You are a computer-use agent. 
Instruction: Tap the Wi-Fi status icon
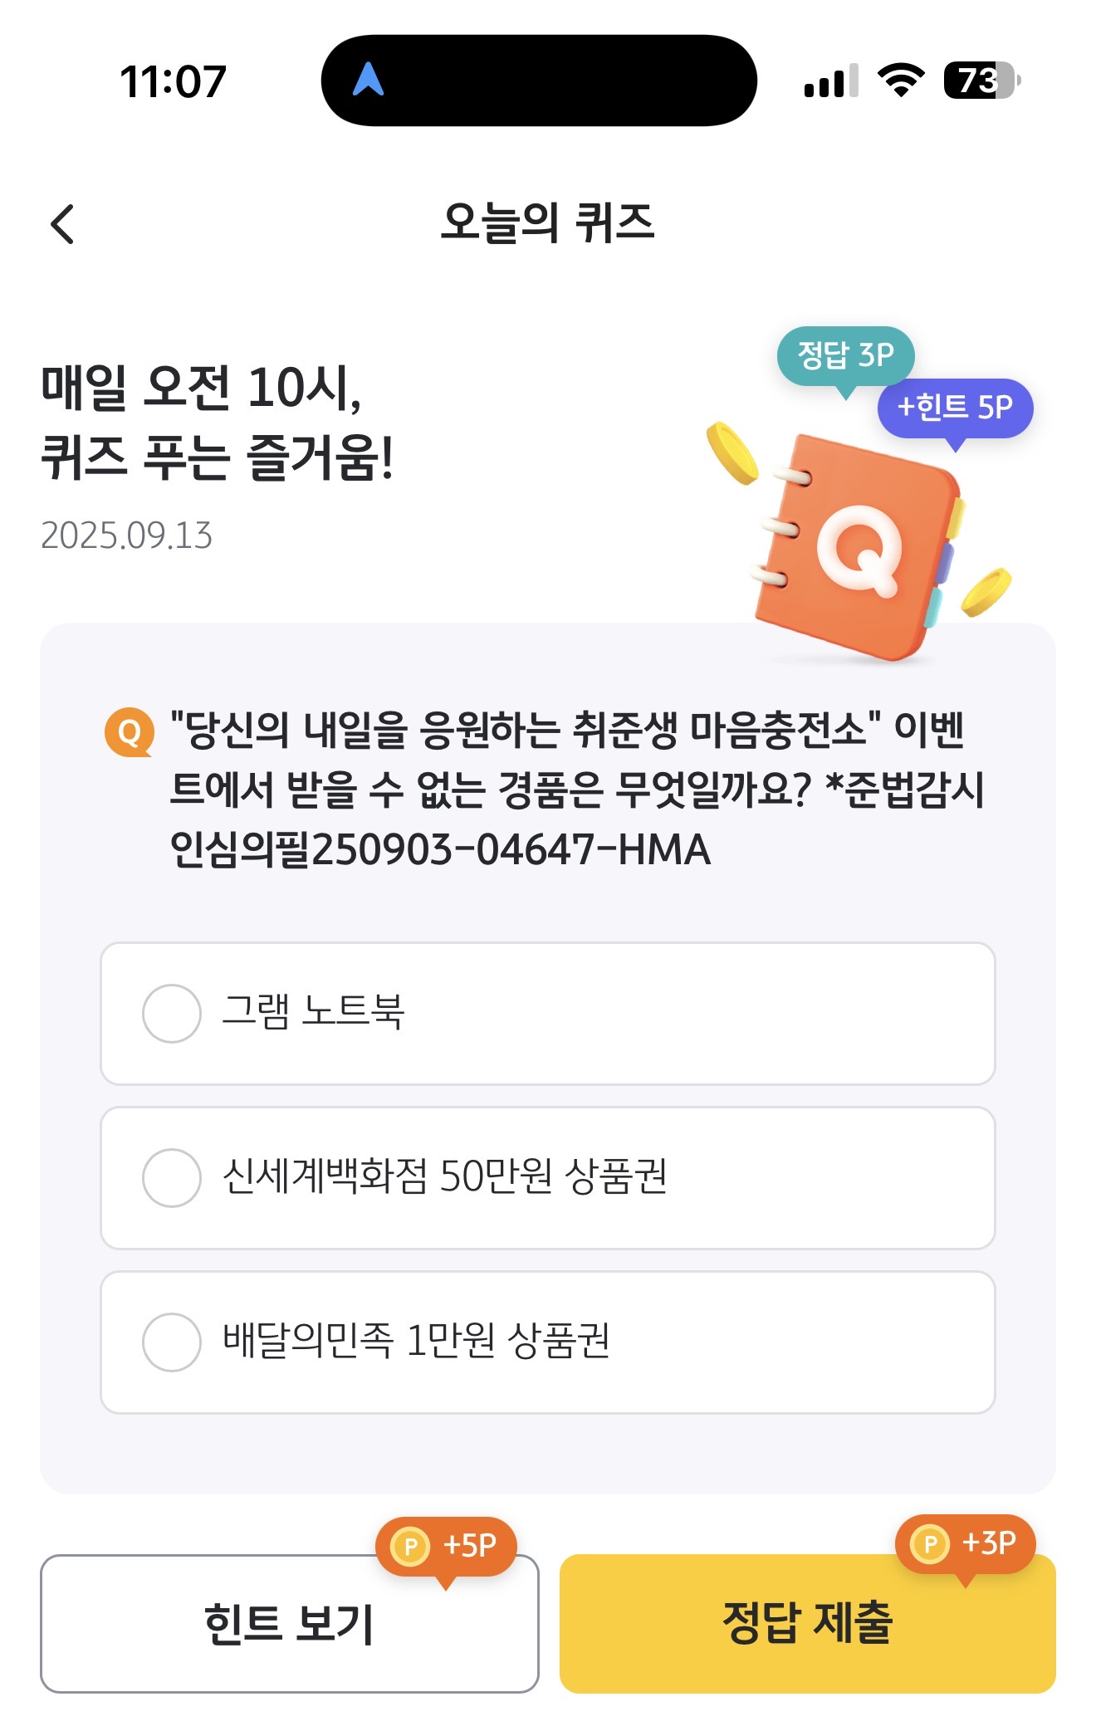coord(901,81)
